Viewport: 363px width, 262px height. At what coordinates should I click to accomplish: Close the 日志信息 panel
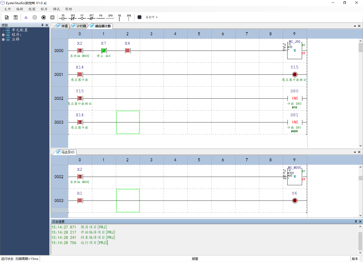point(360,222)
